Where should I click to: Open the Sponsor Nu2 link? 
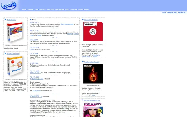[172, 13]
